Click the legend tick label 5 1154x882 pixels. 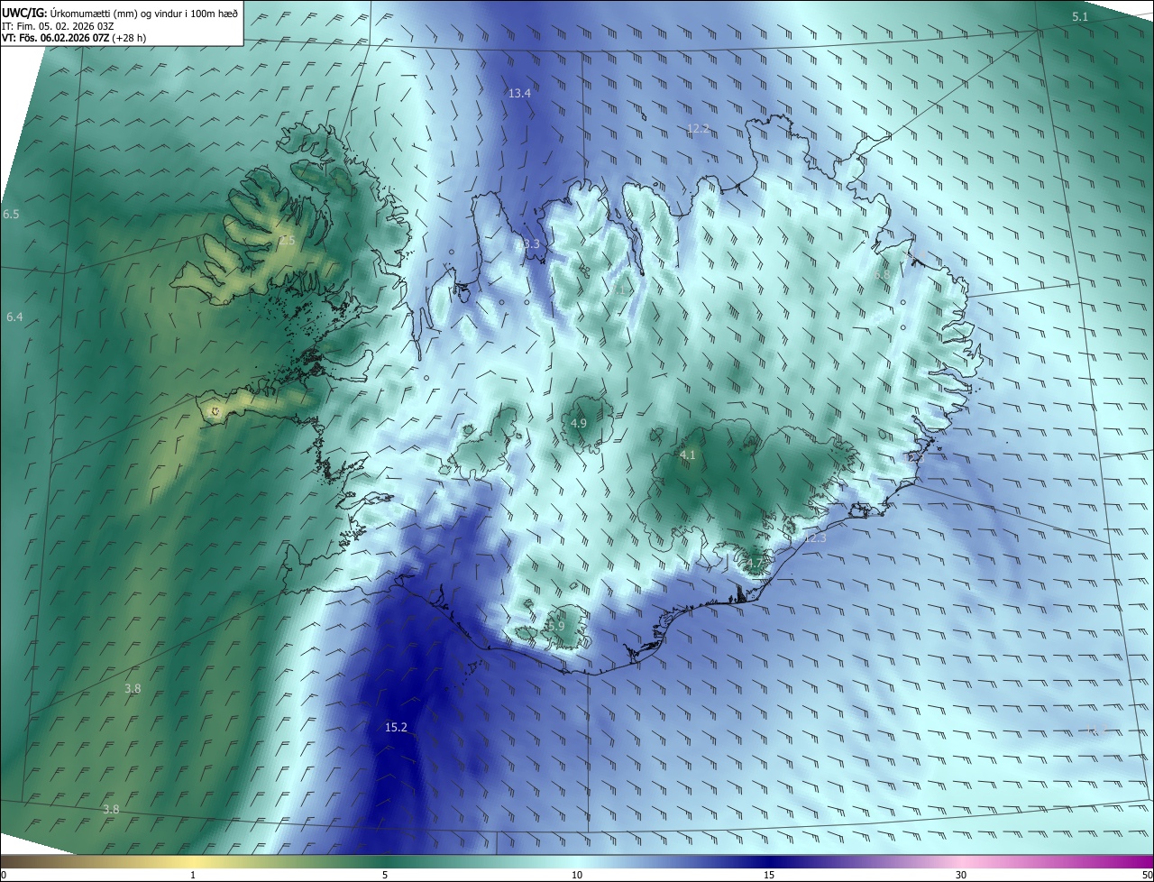385,875
